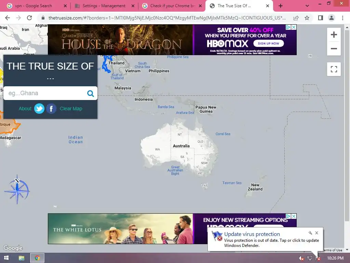Share this page icon in address bar
The width and height of the screenshot is (350, 263).
pyautogui.click(x=296, y=18)
